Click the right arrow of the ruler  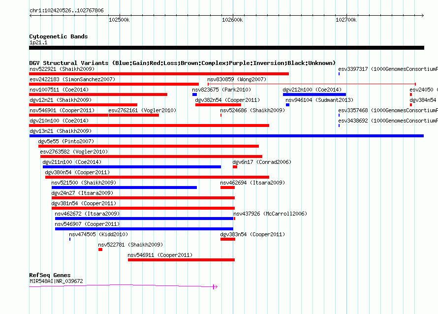[x=422, y=15]
